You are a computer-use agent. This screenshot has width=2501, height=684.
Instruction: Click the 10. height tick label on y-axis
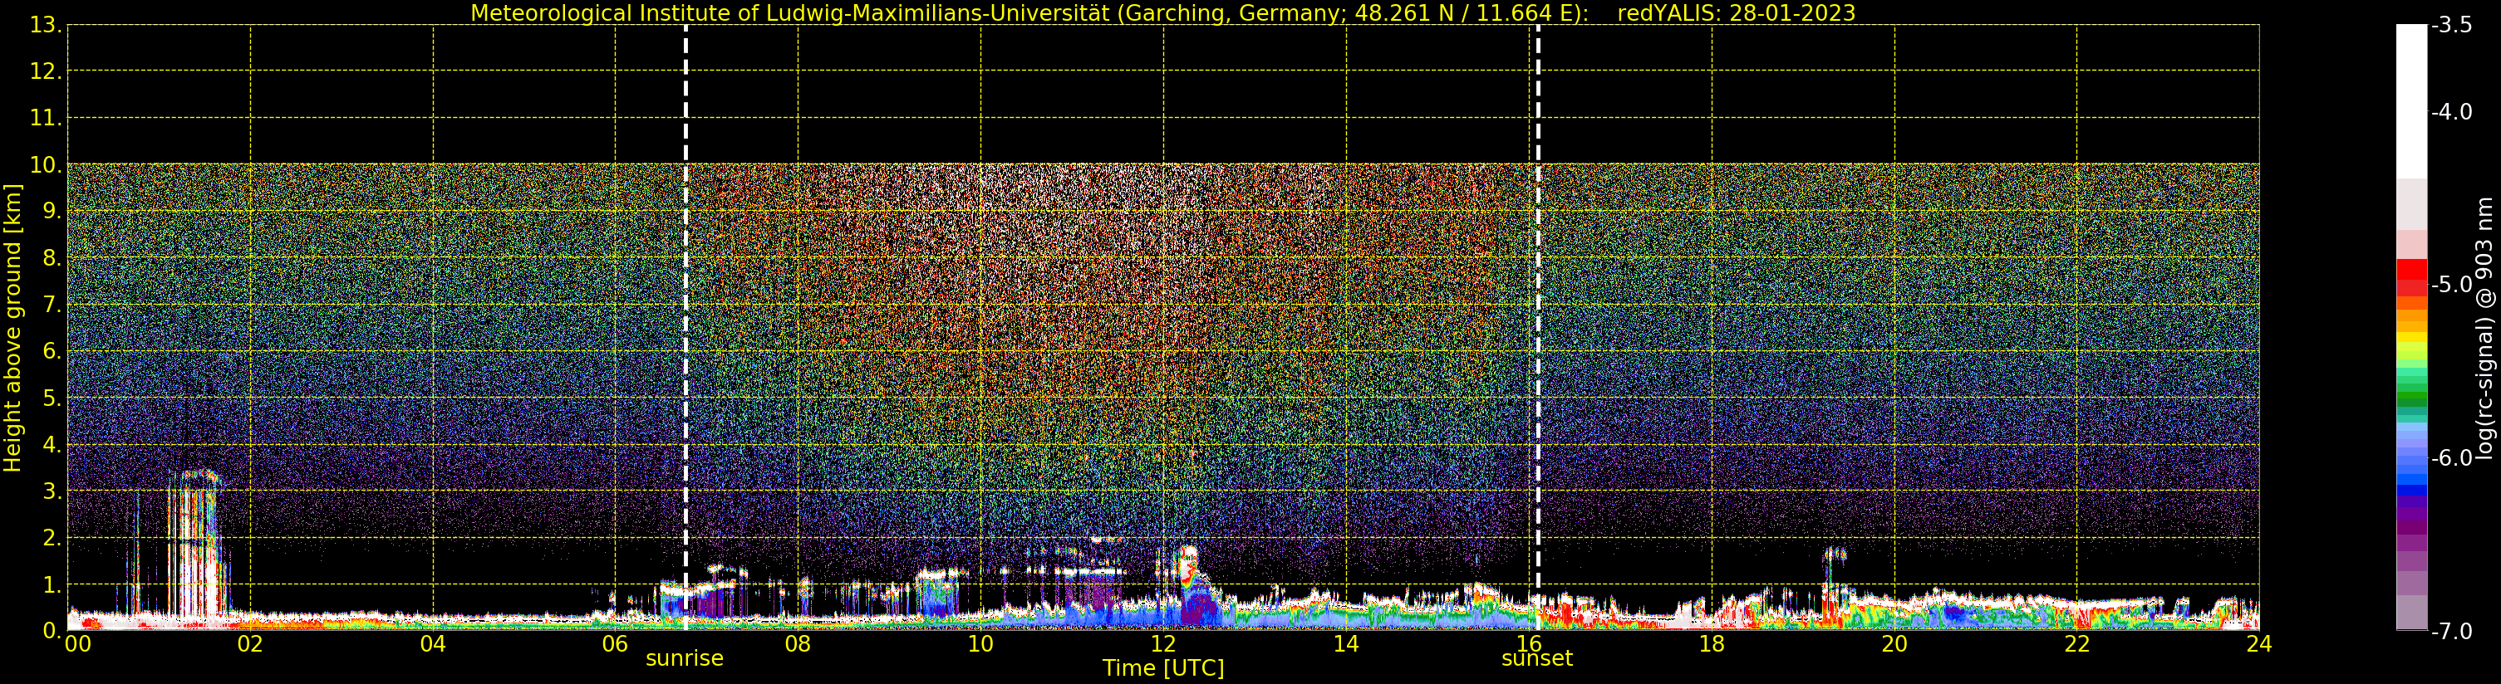coord(45,166)
